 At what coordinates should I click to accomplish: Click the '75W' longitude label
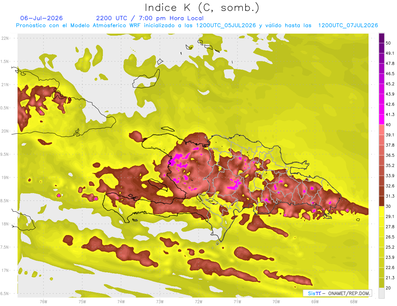click(82, 302)
